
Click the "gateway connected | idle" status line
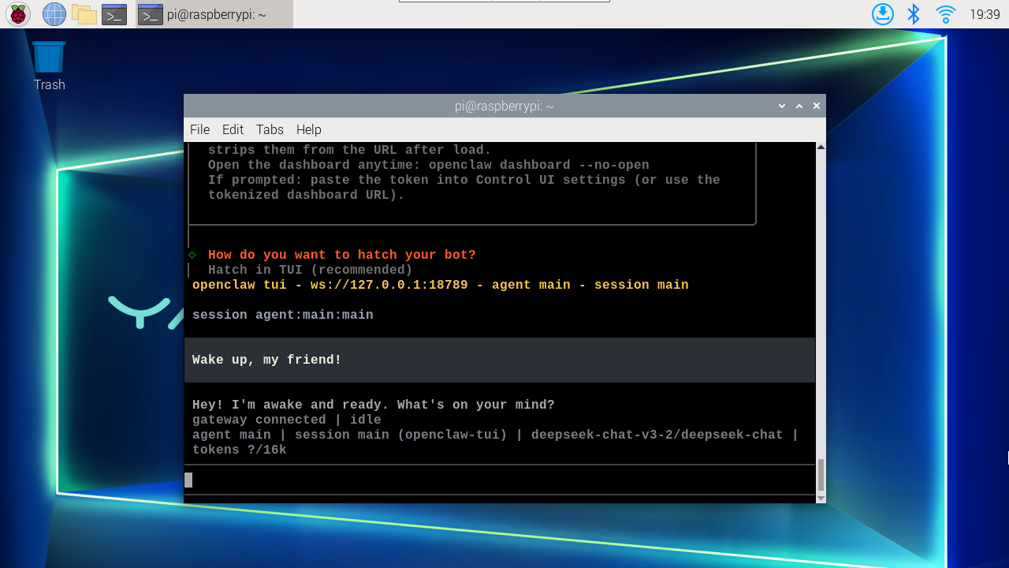[287, 420]
